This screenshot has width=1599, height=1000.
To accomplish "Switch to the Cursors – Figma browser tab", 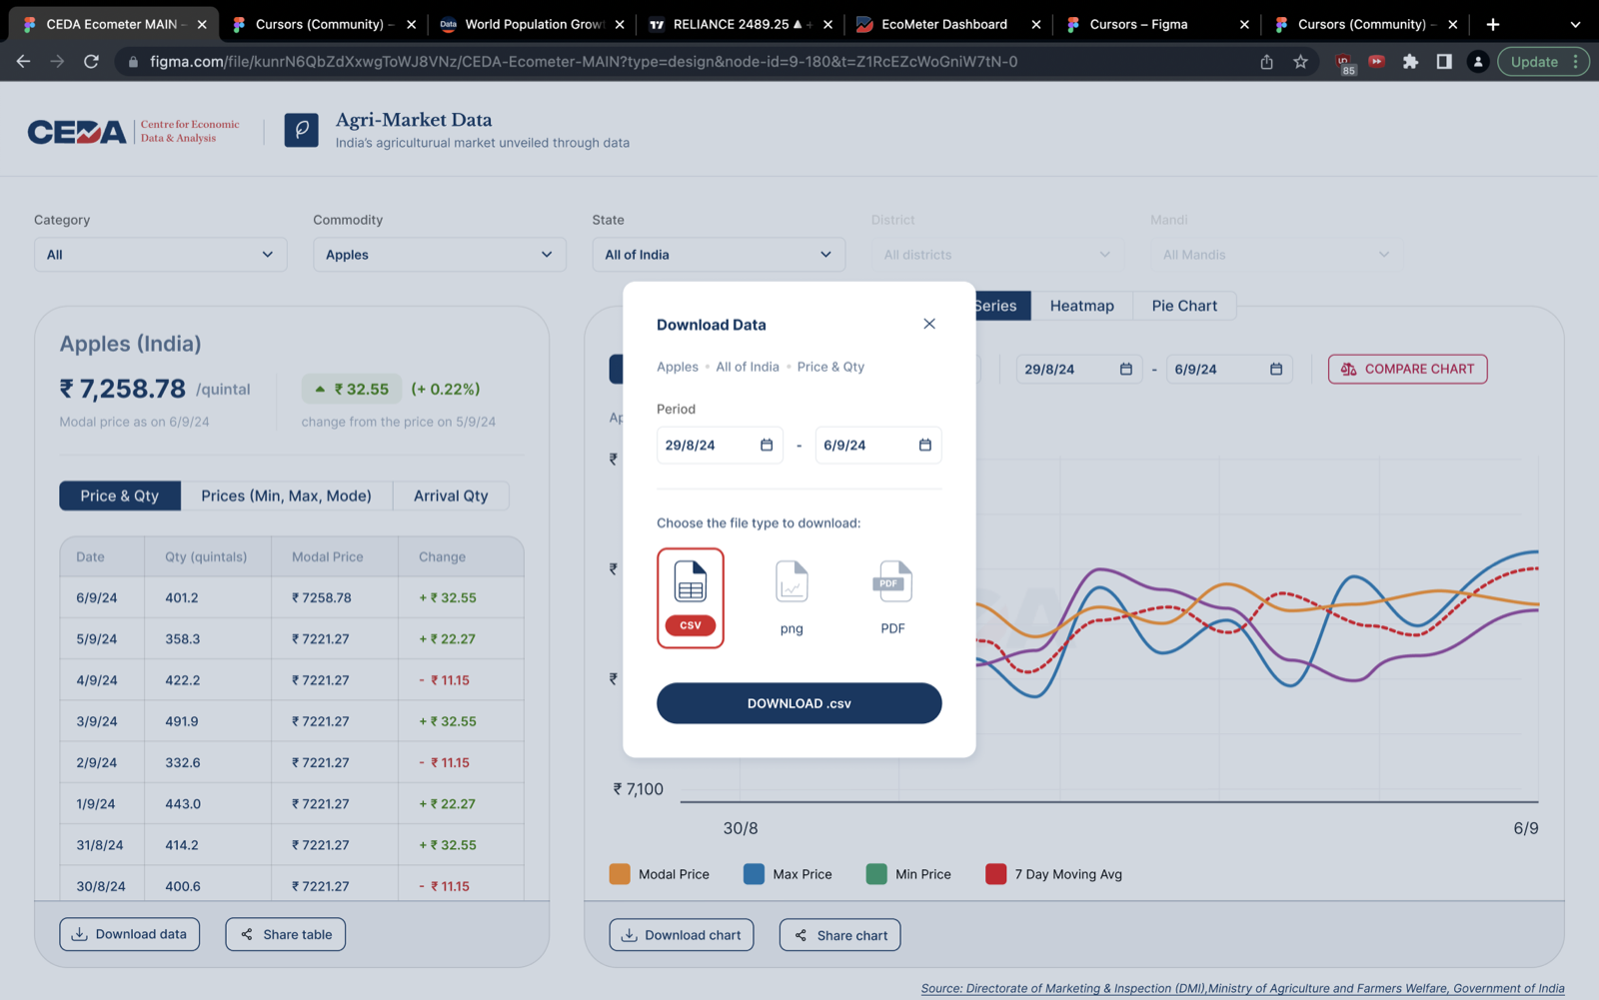I will tap(1157, 24).
